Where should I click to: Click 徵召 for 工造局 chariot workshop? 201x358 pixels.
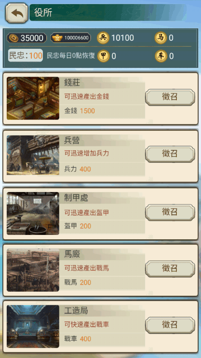click(x=170, y=325)
